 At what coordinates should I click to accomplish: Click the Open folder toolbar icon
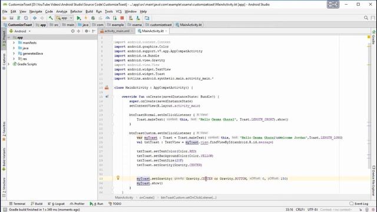coord(4,18)
